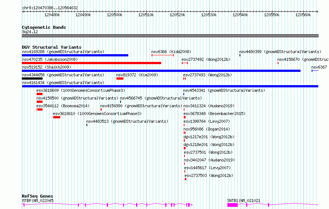The height and width of the screenshot is (209, 329).
Task: Click dgv1218e201 (Wong2012b) variant label
Action: 209,144
